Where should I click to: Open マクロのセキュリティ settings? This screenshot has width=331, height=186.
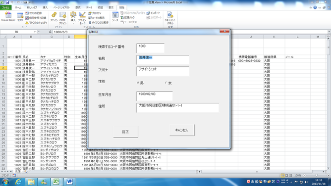click(x=36, y=23)
